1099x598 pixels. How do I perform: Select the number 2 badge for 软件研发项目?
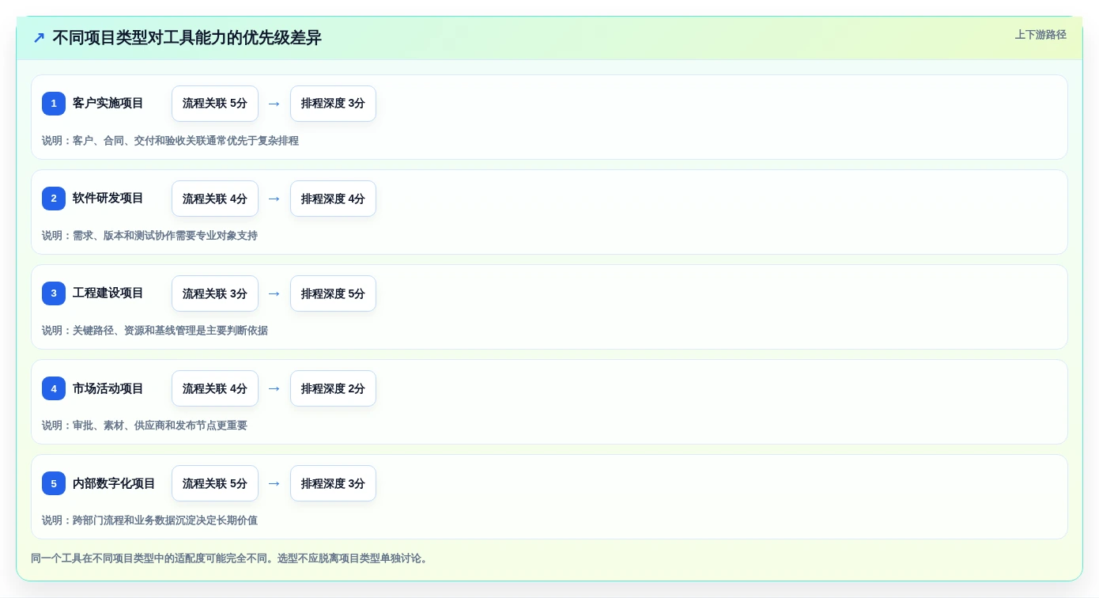(54, 199)
